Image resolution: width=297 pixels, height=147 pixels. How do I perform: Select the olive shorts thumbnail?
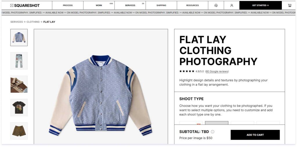[19, 131]
